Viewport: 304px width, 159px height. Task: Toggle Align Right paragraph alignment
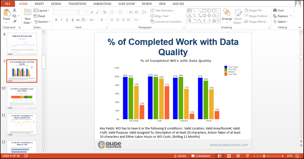[x=123, y=20]
